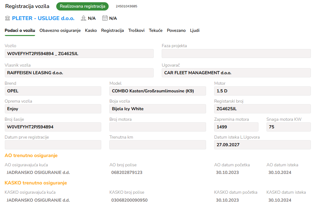Screen dimensions: 324x208
Task: Click AO policy number 068202879123
Action: [x=127, y=172]
